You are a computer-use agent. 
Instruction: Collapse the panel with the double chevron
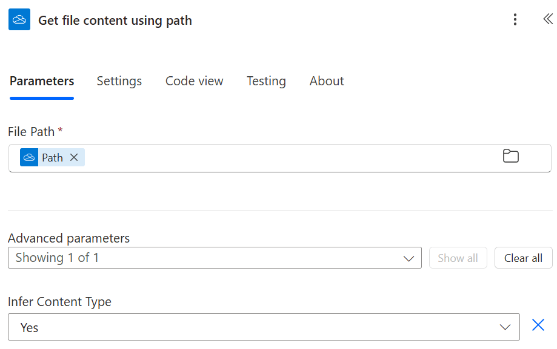(x=547, y=19)
